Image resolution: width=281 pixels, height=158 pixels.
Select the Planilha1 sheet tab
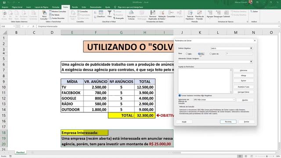click(x=20, y=152)
